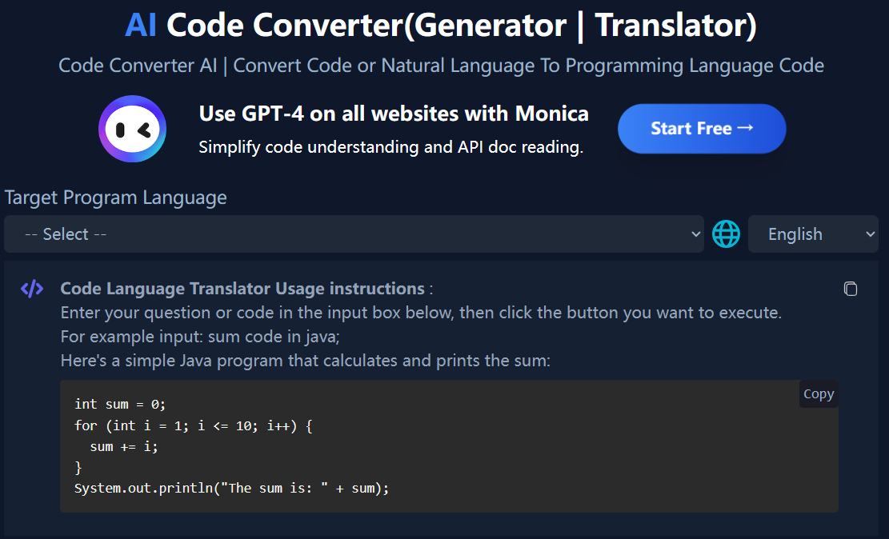Click the Monica promotional banner area

[444, 128]
